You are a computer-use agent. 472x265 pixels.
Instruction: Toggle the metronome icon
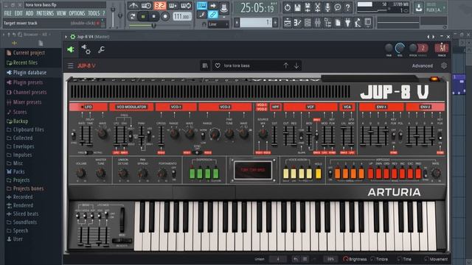pos(133,6)
